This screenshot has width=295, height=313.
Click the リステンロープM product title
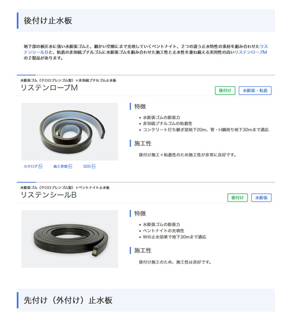click(x=49, y=88)
